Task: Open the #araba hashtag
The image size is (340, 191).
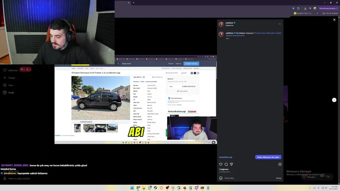Action: (x=258, y=33)
